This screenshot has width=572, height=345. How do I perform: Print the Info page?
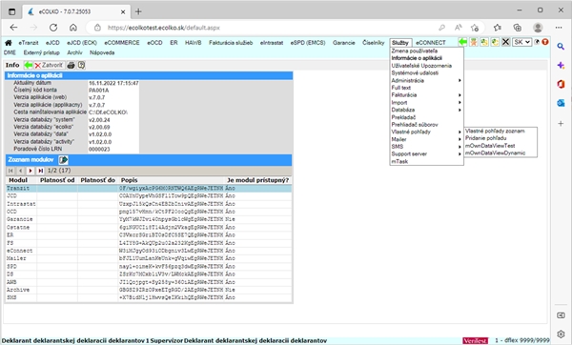[71, 65]
